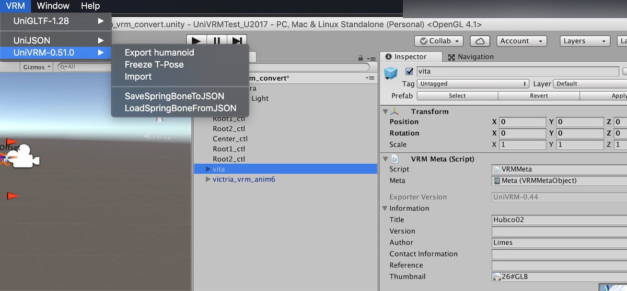Screen dimensions: 627x291
Task: Open the Window menu
Action: [53, 6]
